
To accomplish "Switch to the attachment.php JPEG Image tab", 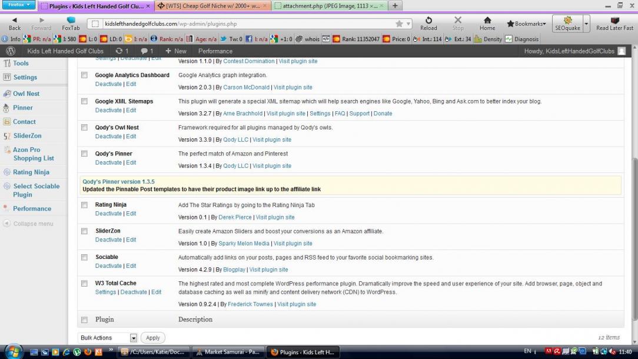I will pyautogui.click(x=329, y=6).
